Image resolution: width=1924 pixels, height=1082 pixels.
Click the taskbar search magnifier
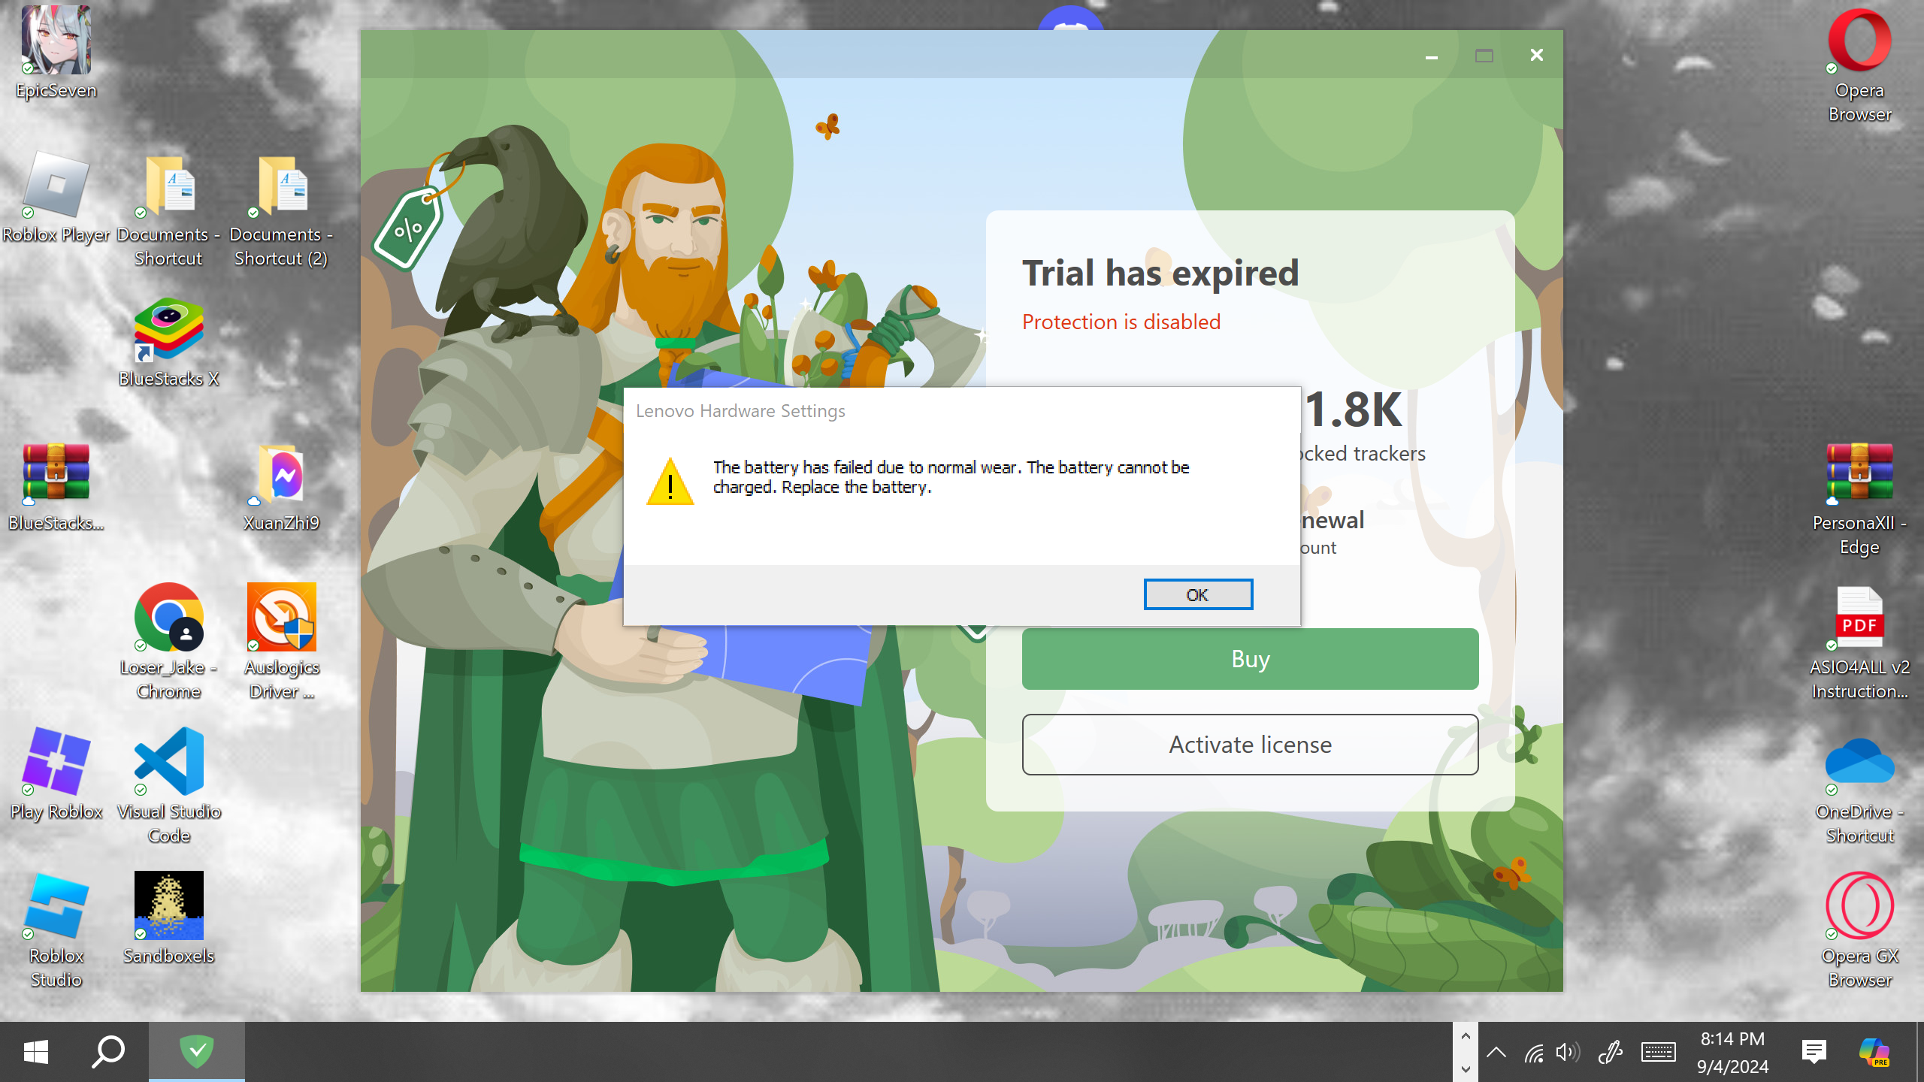(x=108, y=1052)
